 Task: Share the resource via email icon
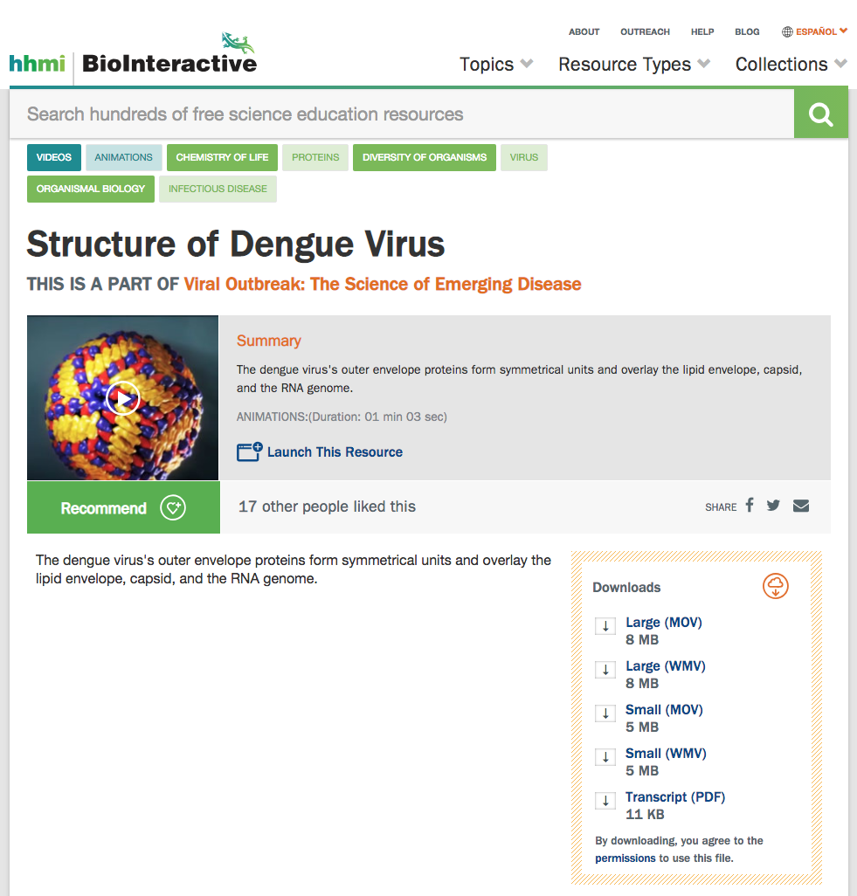(800, 505)
